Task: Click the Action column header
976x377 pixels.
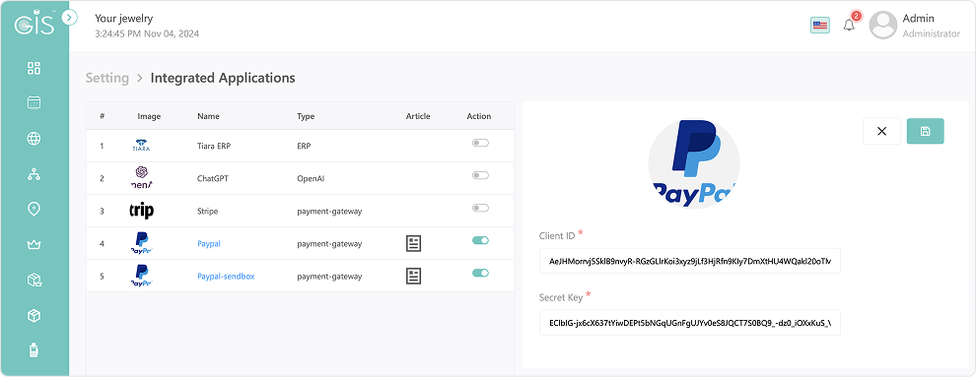Action: (x=479, y=116)
